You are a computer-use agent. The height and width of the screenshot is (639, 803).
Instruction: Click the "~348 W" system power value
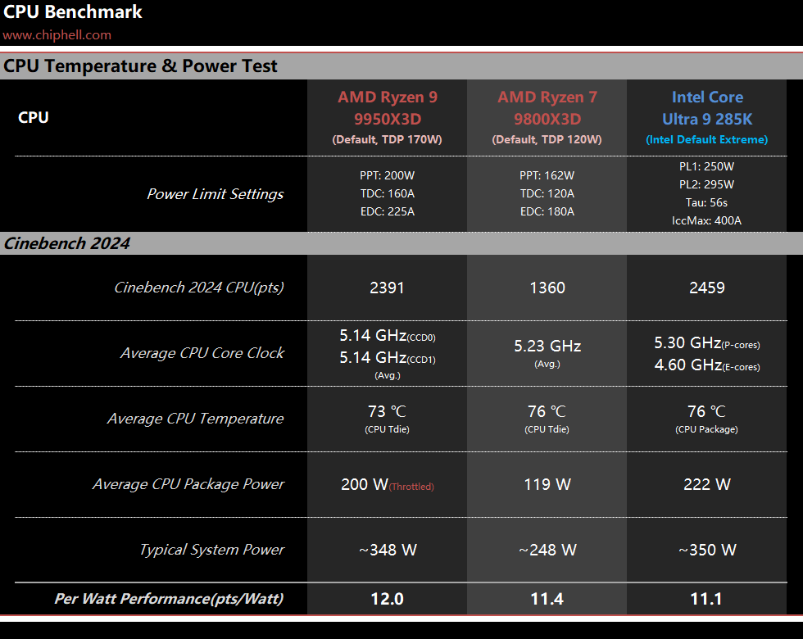click(388, 550)
